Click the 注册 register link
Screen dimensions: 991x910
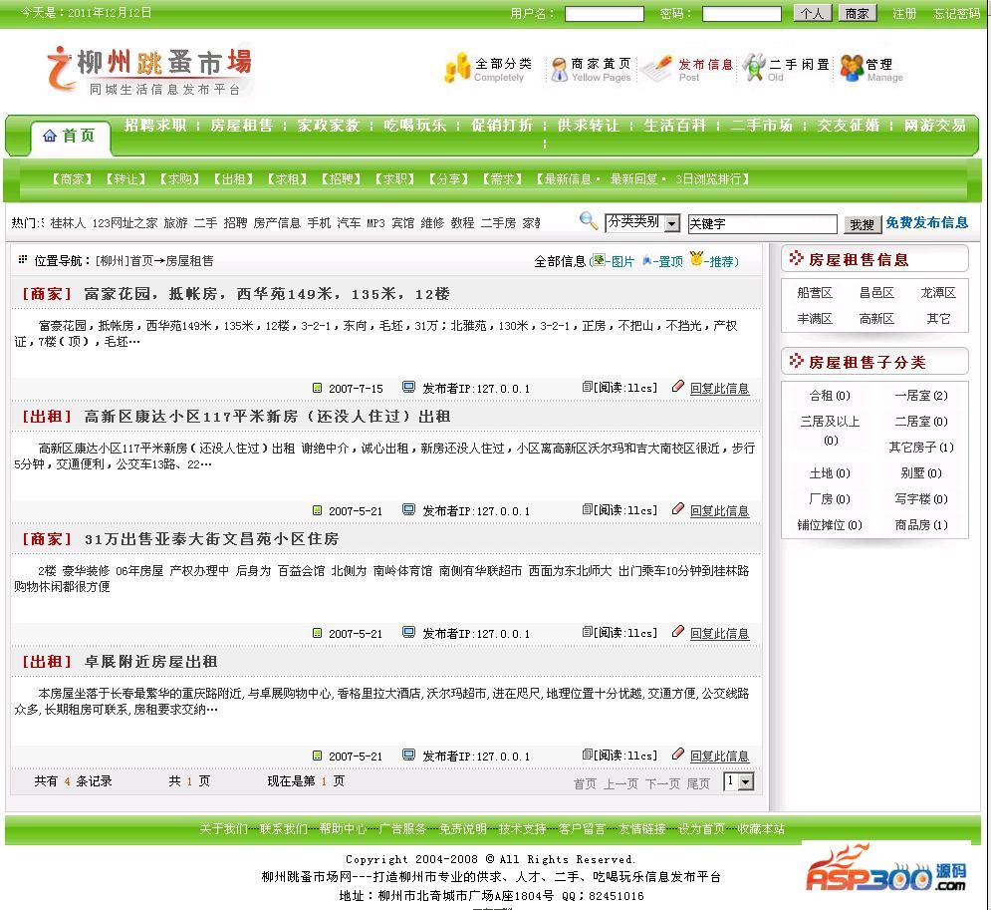click(x=903, y=13)
